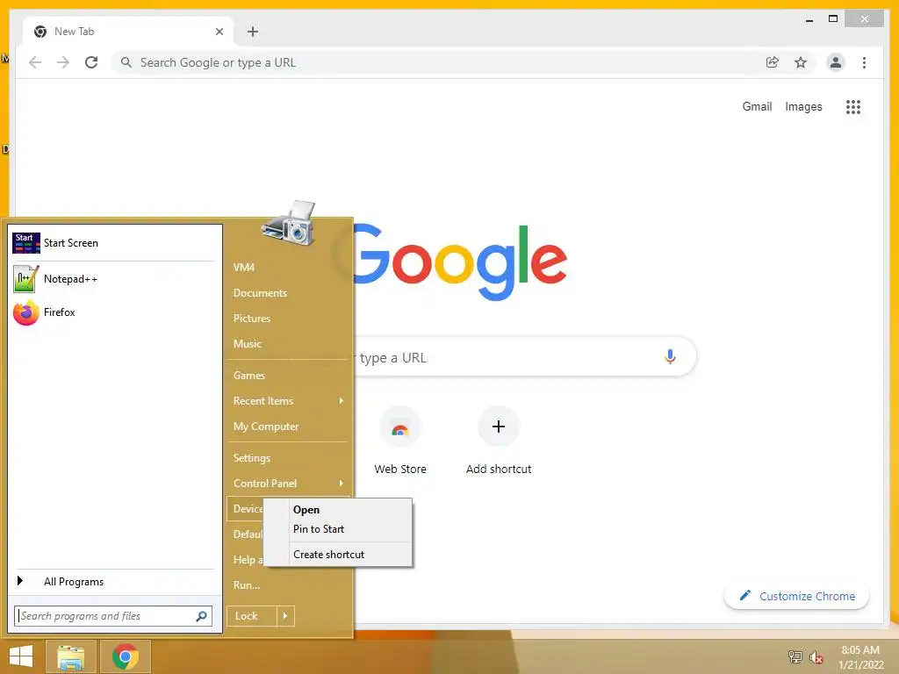Open the Gmail link
The image size is (899, 674).
pos(757,106)
